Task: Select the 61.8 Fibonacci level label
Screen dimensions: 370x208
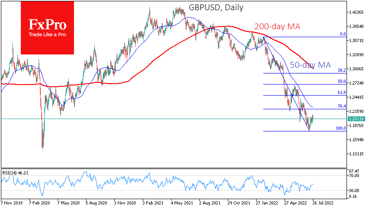Action: [x=342, y=92]
